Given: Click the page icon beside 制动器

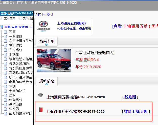Looking at the screenshot, I should tap(6, 54).
